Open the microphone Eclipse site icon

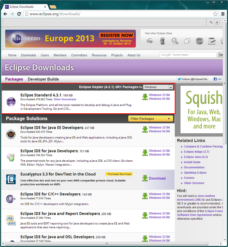[x=162, y=41]
